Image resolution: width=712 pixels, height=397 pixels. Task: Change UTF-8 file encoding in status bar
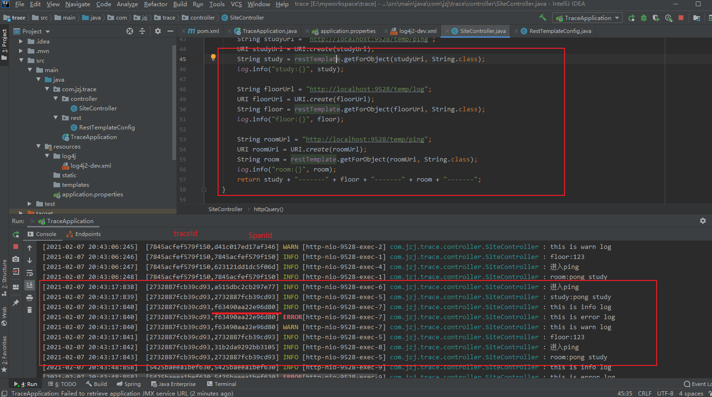point(665,393)
